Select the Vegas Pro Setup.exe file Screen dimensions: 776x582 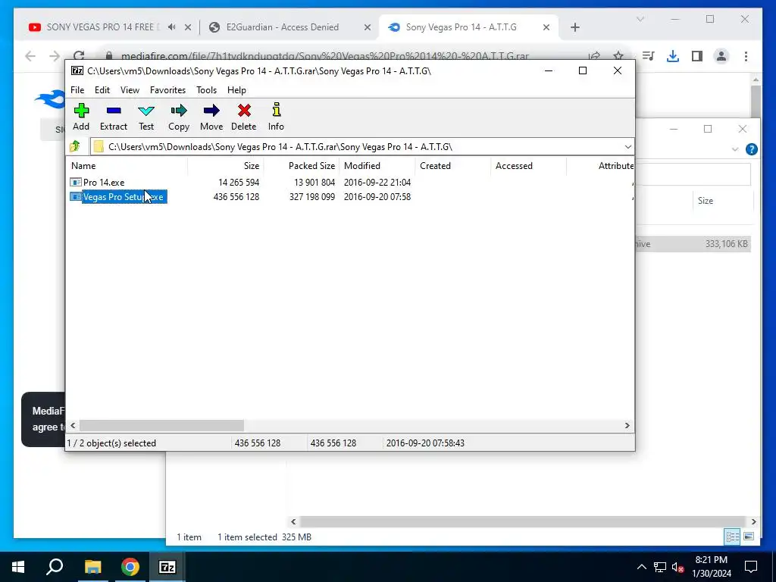pos(117,197)
